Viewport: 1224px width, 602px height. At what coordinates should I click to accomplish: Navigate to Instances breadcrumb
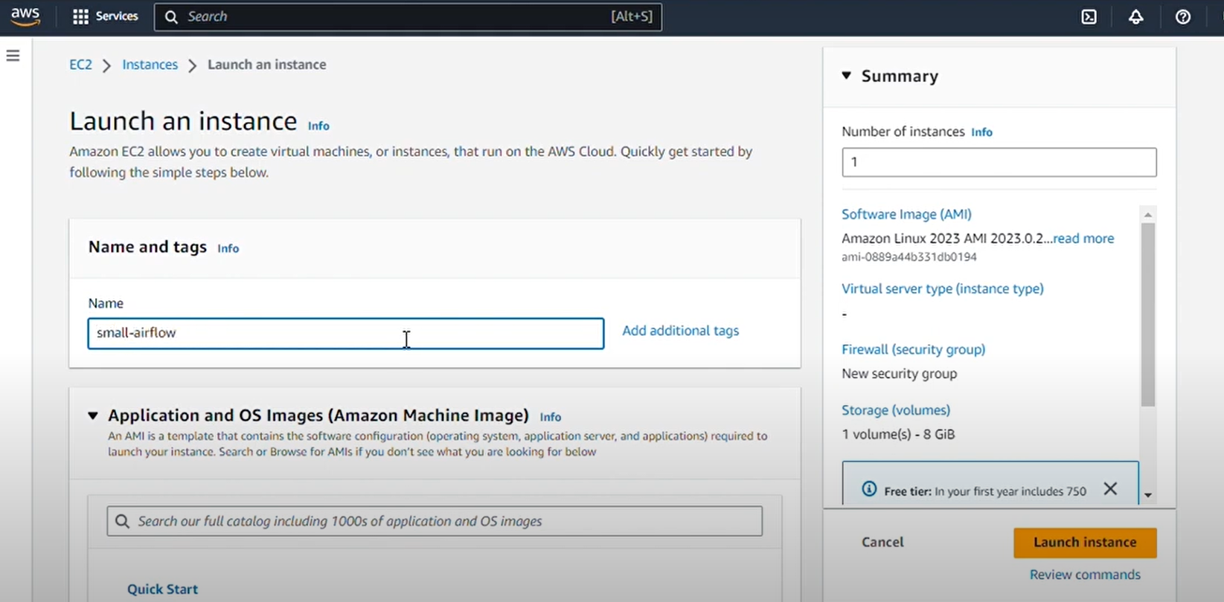click(150, 65)
